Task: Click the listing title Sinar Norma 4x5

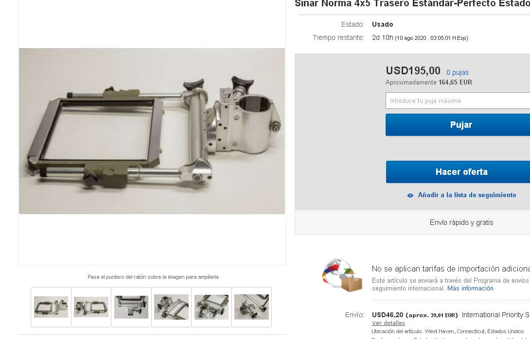Action: click(412, 4)
